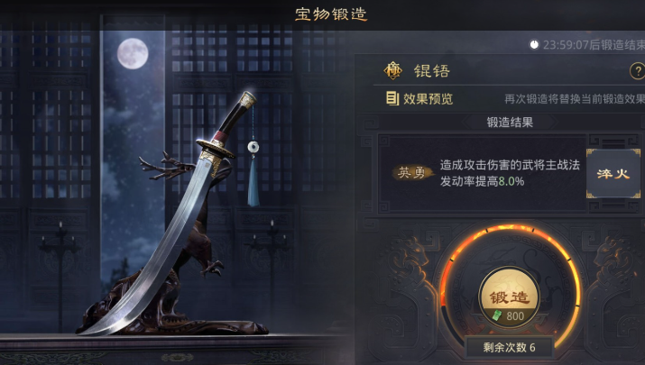This screenshot has width=645, height=365.
Task: Click the 效果预览 list icon
Action: click(392, 98)
